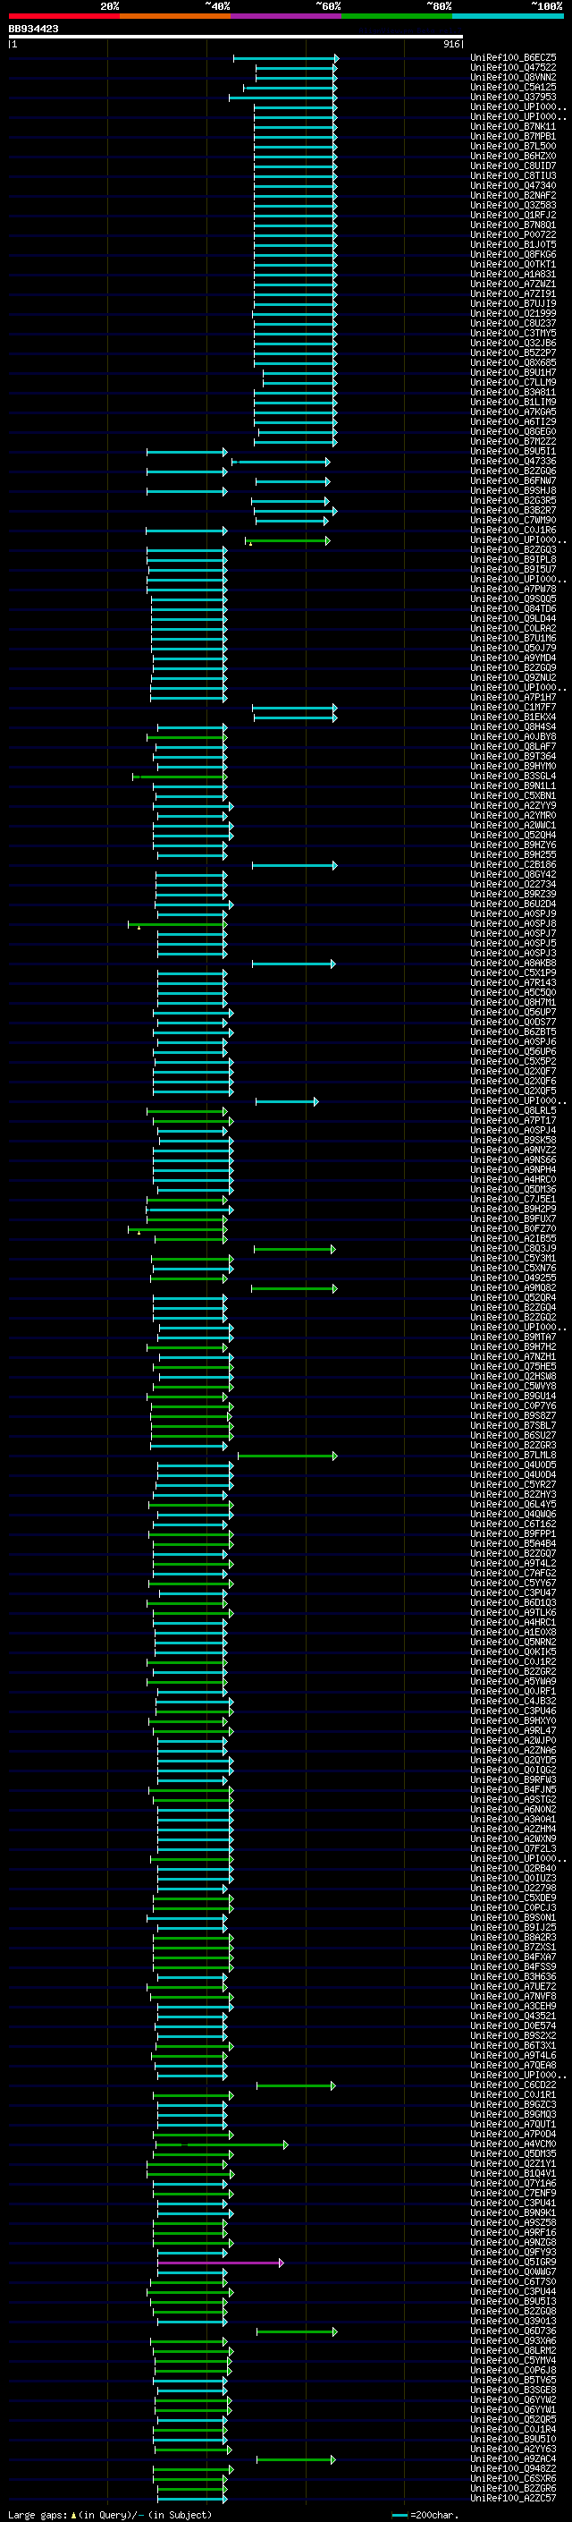Click the green alignment bar for UniRef100_A9ZAC4

(296, 2458)
